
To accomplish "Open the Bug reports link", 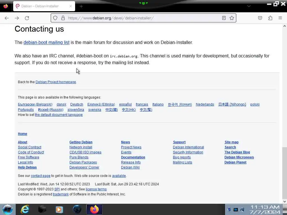I will click(x=182, y=157).
